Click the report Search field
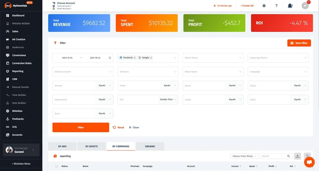This screenshot has height=171, width=319. click(273, 156)
